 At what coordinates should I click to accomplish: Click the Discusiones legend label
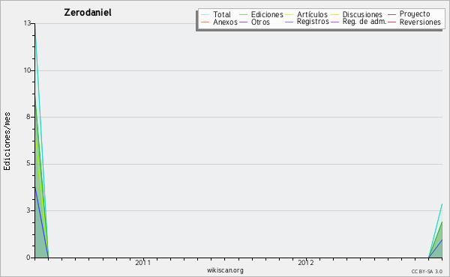pos(362,14)
